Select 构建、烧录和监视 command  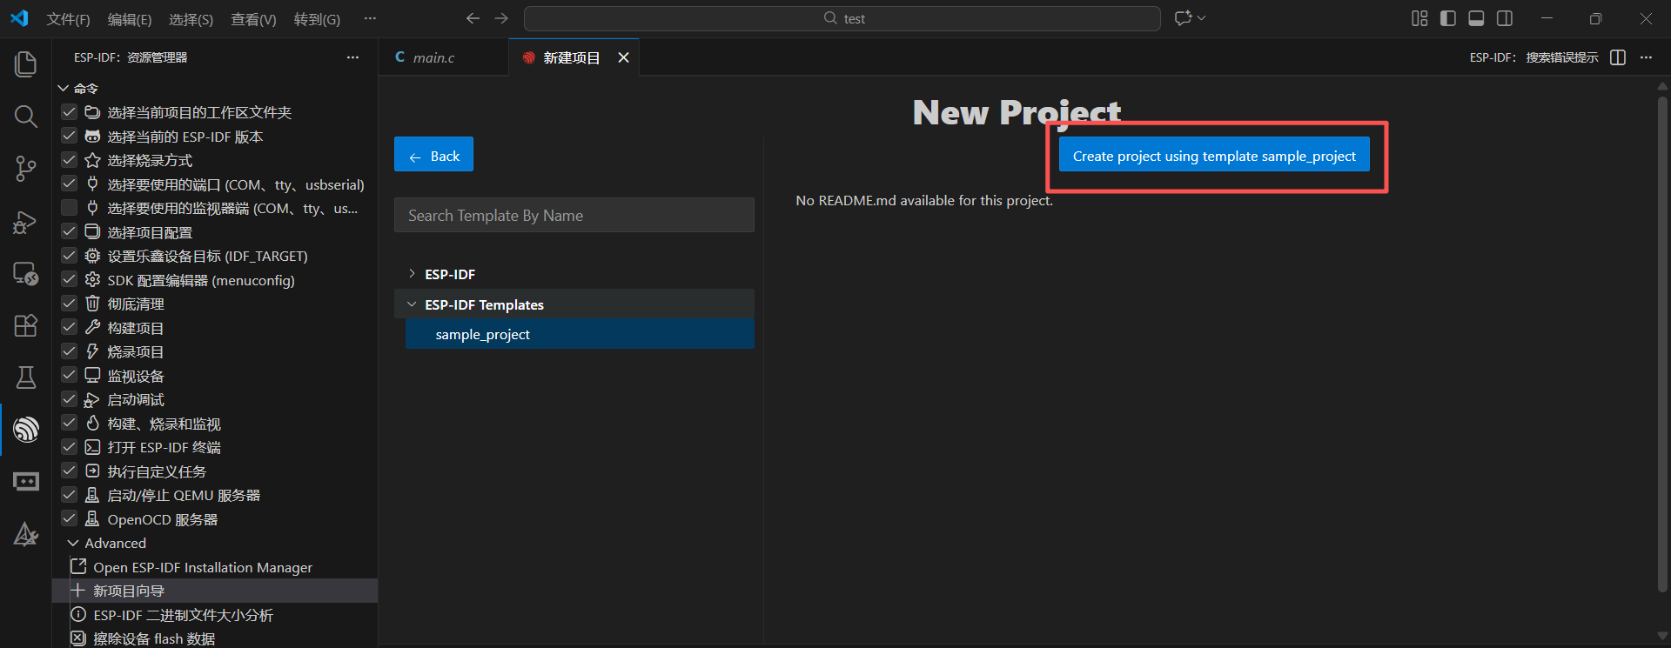coord(164,424)
